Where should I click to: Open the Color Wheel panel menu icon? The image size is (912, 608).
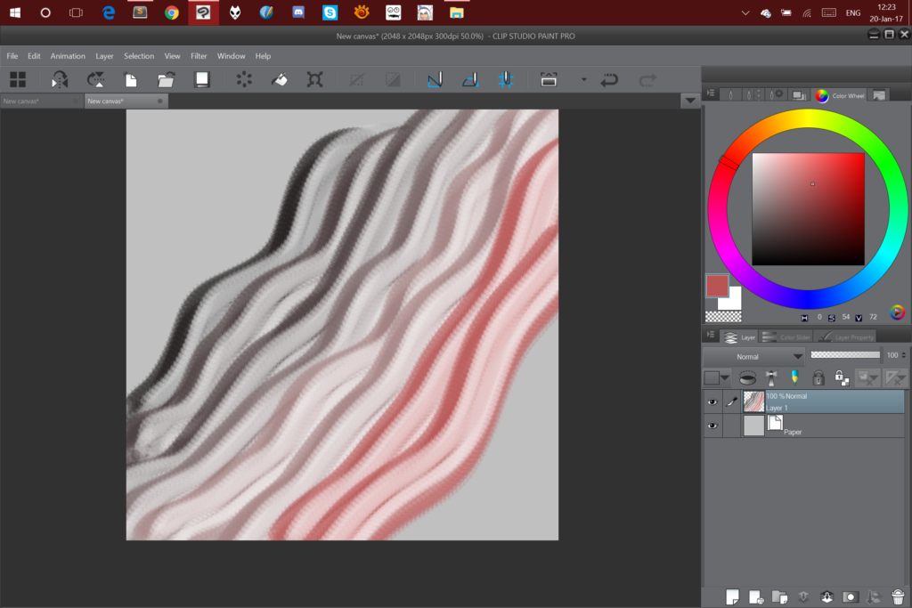coord(711,93)
